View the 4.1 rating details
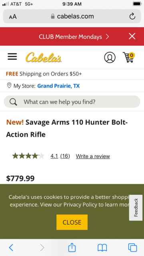This screenshot has width=144, height=256. tap(60, 156)
